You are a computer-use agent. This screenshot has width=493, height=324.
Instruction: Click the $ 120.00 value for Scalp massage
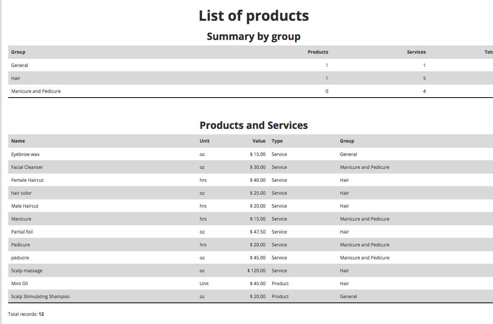(x=256, y=271)
